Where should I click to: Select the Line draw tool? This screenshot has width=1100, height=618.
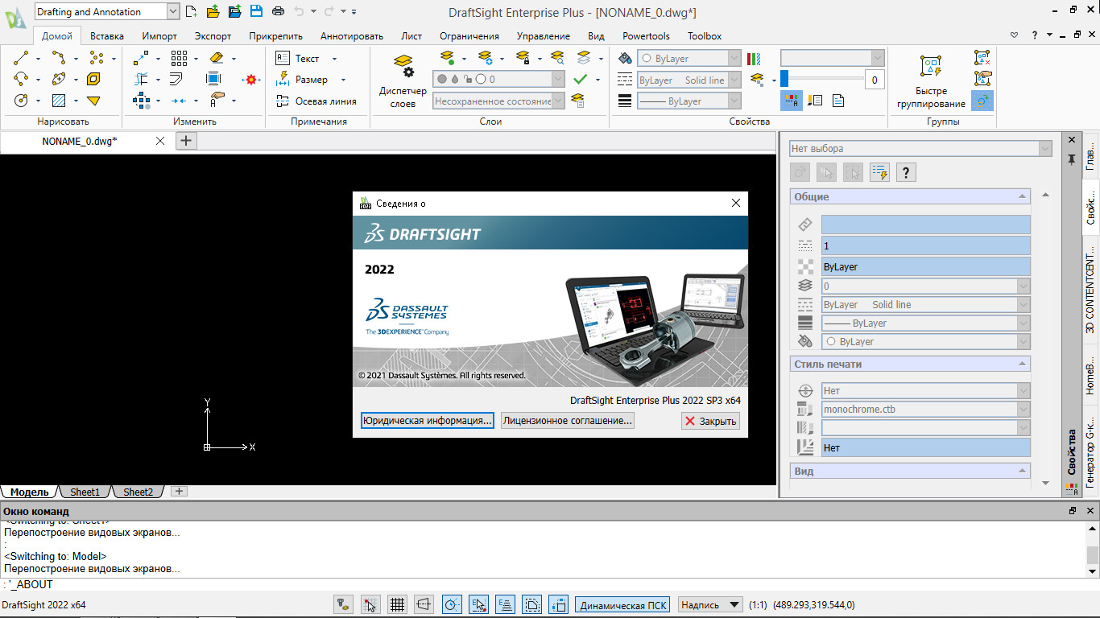pyautogui.click(x=21, y=58)
